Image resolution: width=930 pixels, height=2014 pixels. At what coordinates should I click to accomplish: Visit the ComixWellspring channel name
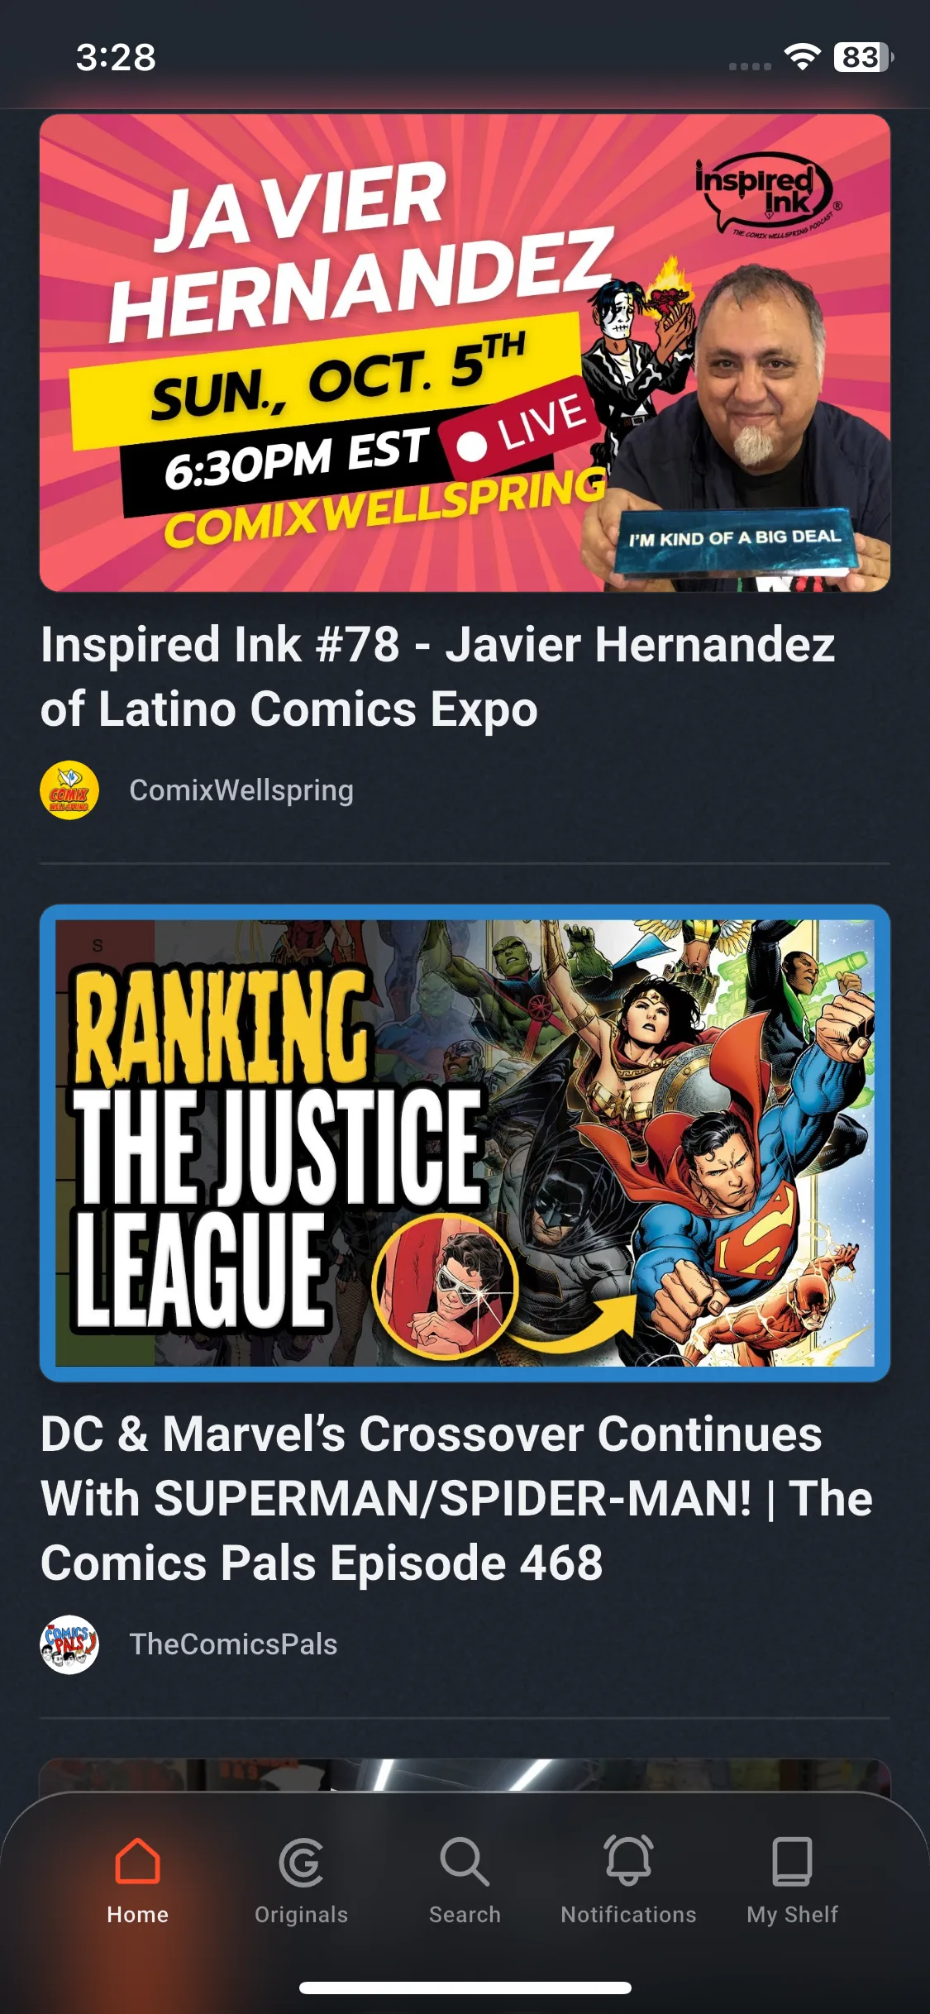[x=241, y=790]
